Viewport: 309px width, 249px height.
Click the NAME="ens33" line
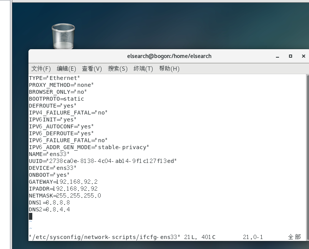(x=49, y=154)
